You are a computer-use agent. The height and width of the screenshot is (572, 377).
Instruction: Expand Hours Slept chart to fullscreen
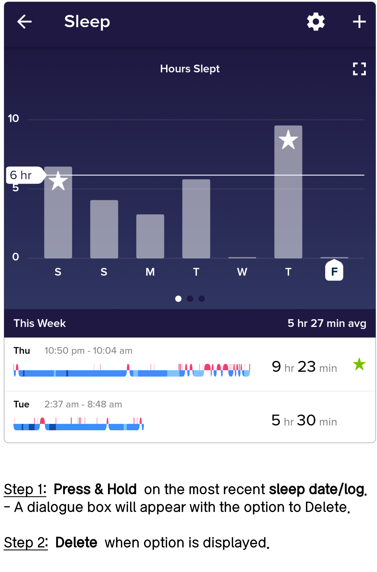[x=359, y=69]
